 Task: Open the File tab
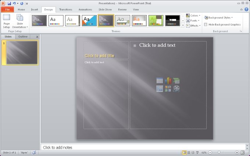pyautogui.click(x=7, y=10)
